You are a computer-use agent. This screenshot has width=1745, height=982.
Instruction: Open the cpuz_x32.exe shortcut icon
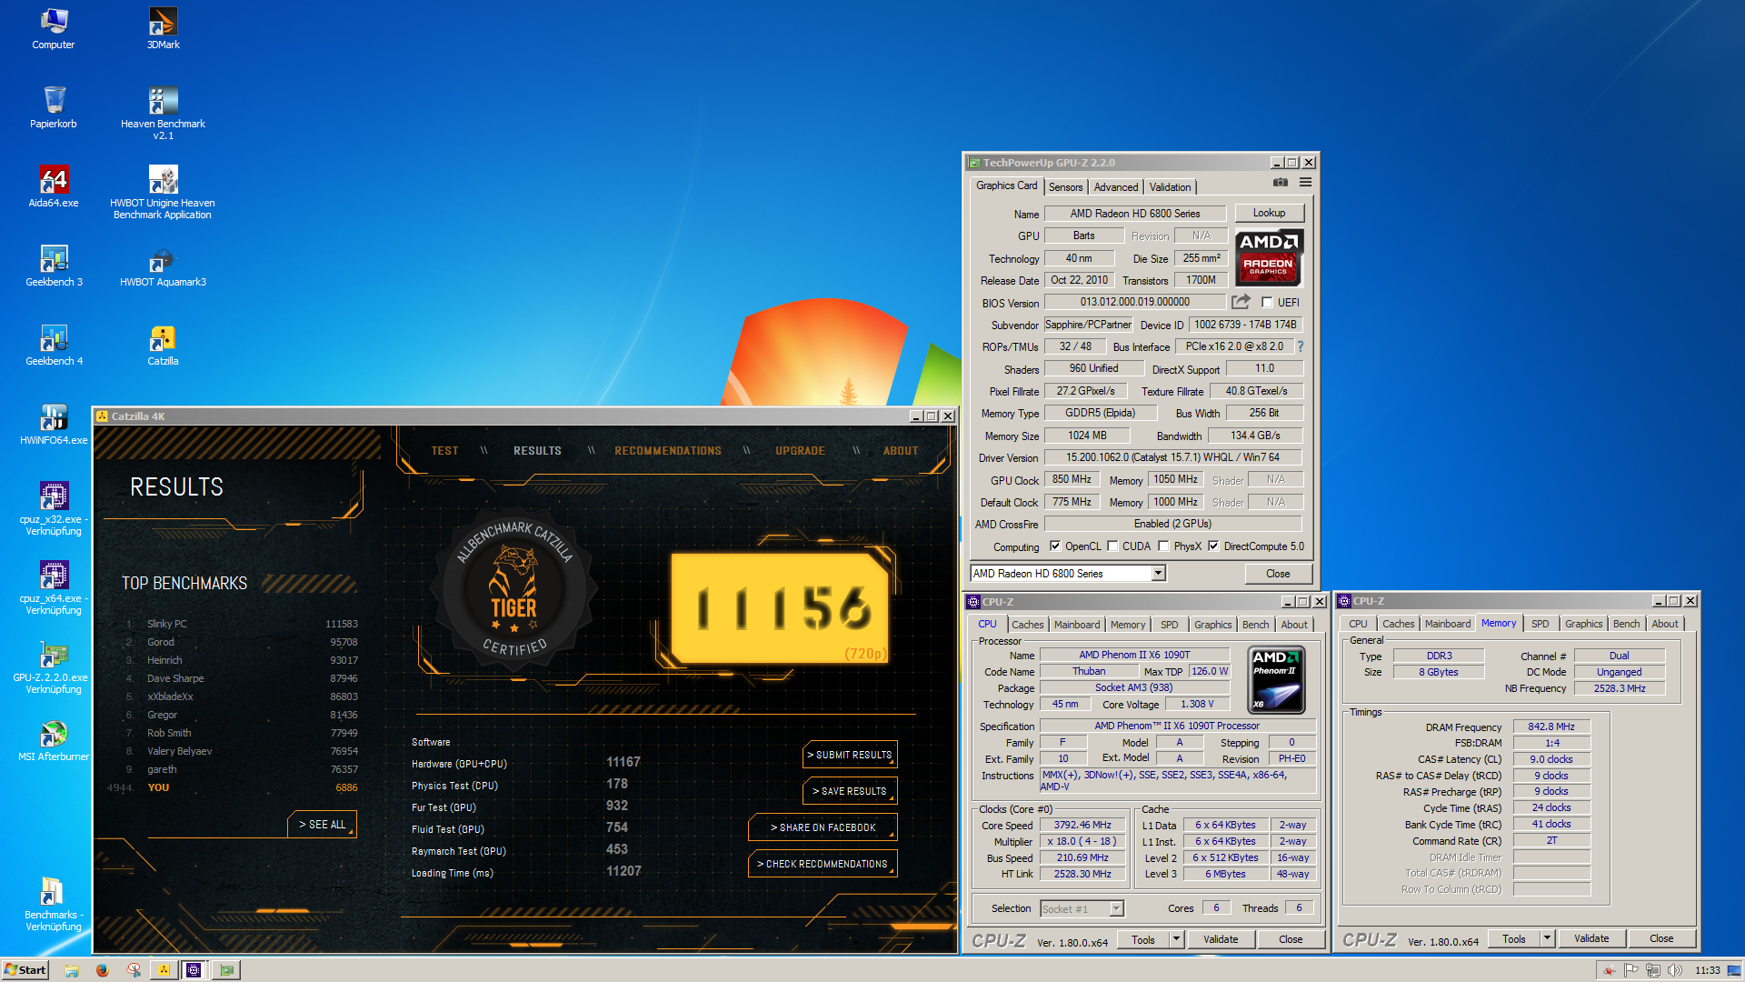coord(54,508)
